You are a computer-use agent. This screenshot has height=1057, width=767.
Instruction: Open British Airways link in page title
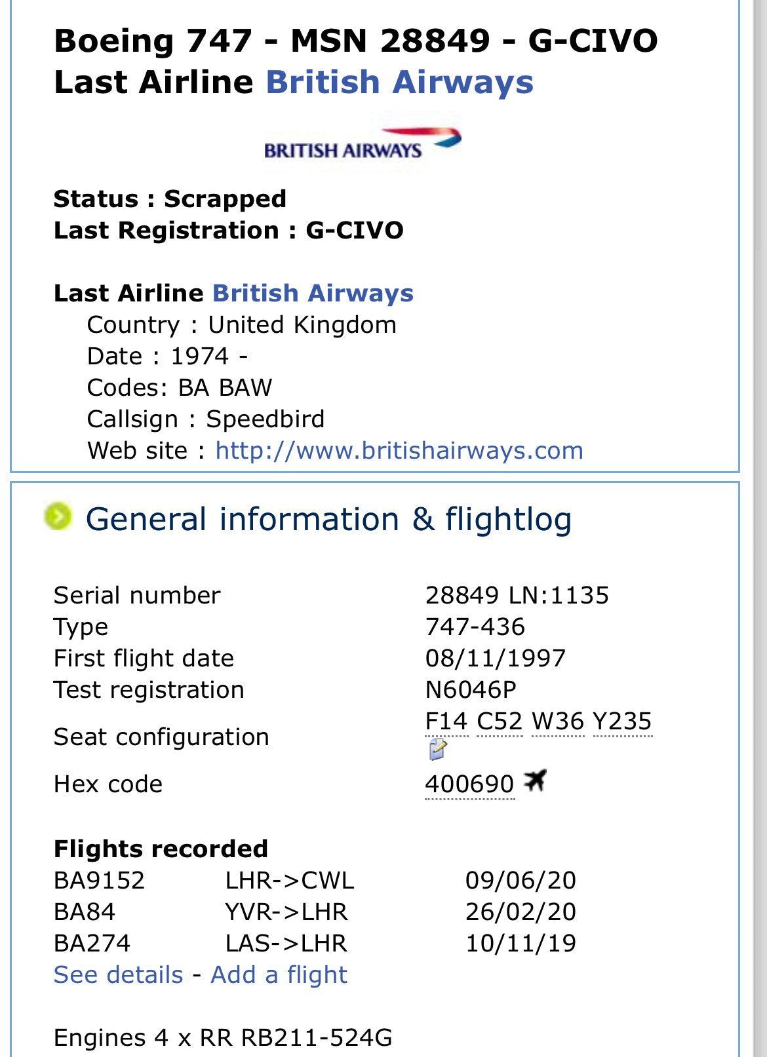coord(399,83)
